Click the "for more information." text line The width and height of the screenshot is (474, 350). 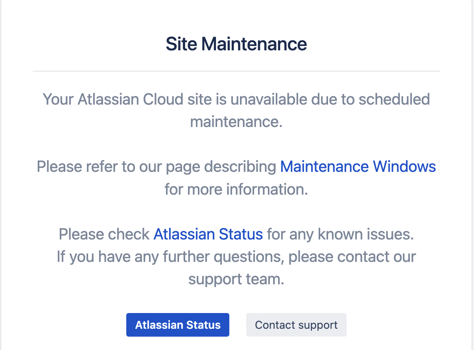pos(236,189)
